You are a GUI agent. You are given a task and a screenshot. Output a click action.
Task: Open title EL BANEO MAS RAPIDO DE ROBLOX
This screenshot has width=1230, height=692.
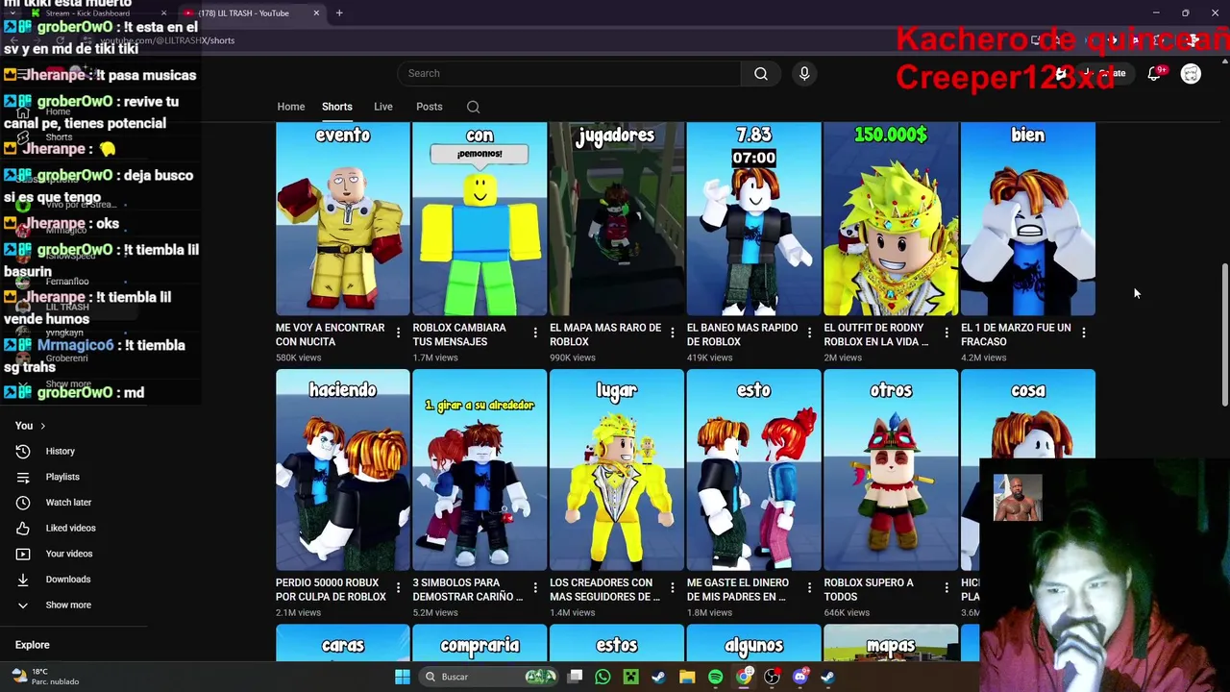pos(742,334)
